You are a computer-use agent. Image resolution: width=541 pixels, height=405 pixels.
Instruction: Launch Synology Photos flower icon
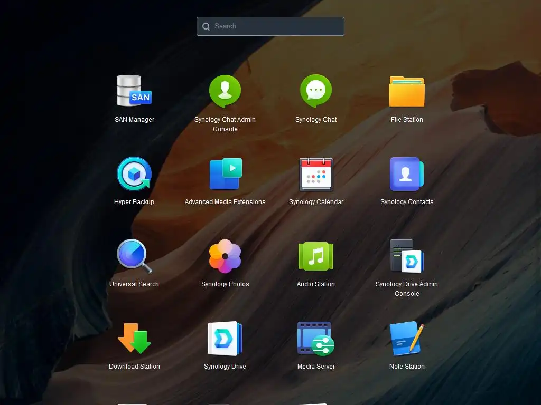pyautogui.click(x=225, y=256)
